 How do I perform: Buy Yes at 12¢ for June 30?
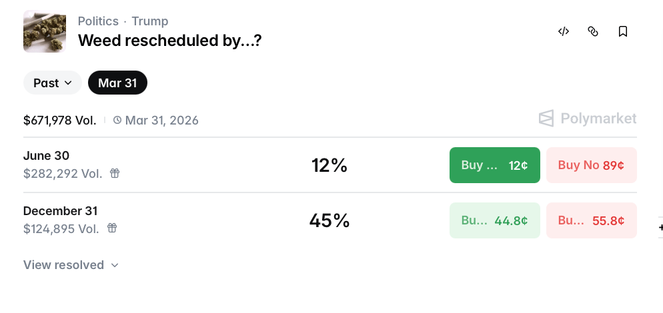[x=494, y=165]
